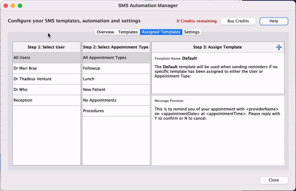Open the Settings tab
The height and width of the screenshot is (191, 296).
coord(192,32)
